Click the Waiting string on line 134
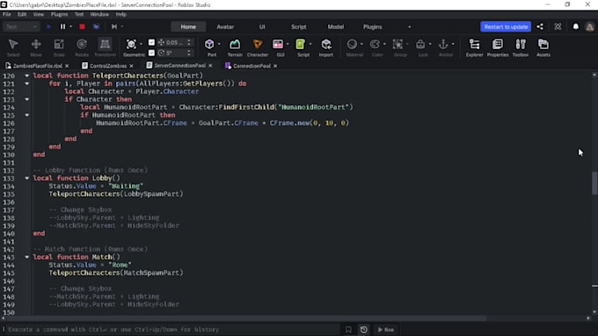 126,186
